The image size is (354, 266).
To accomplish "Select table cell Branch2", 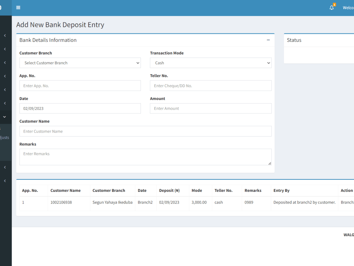I will point(145,203).
